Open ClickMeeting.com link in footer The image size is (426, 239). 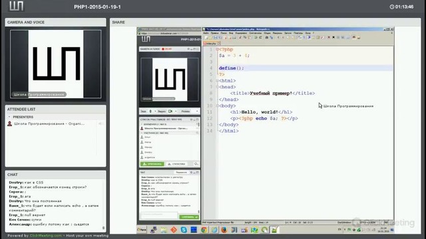pyautogui.click(x=46, y=236)
